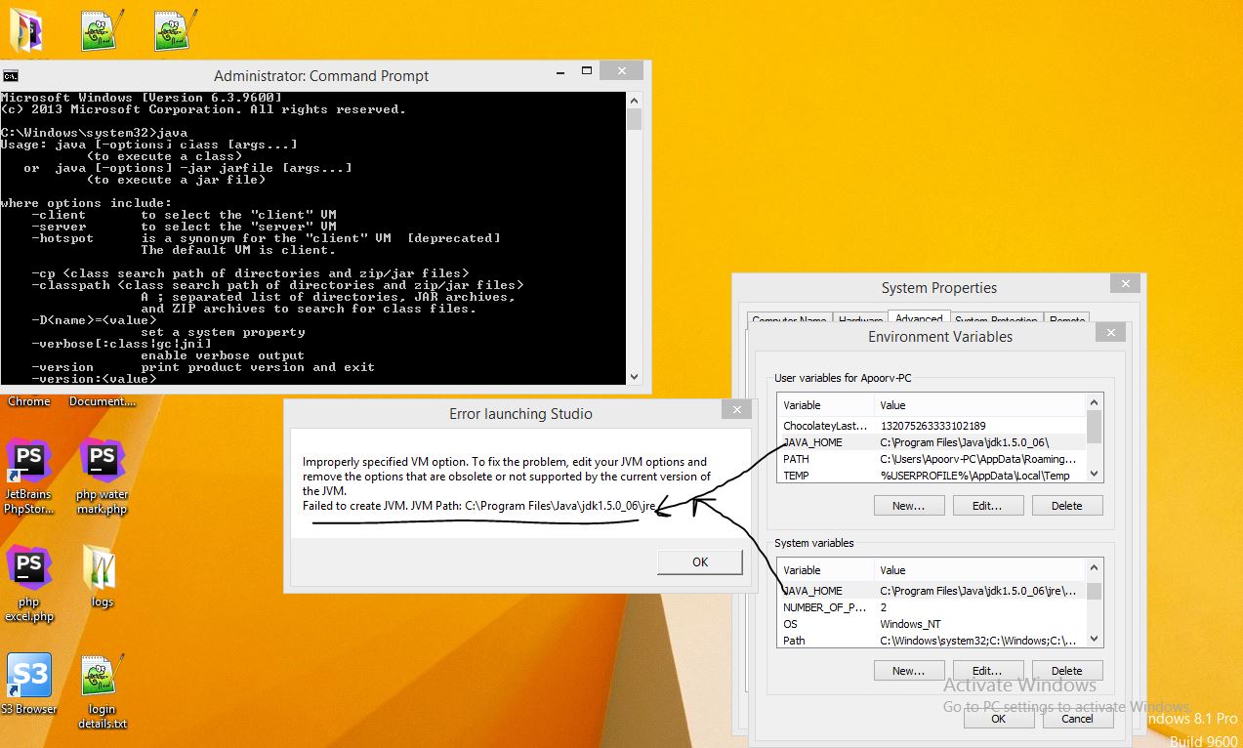
Task: Click Edit under User variables
Action: tap(987, 506)
